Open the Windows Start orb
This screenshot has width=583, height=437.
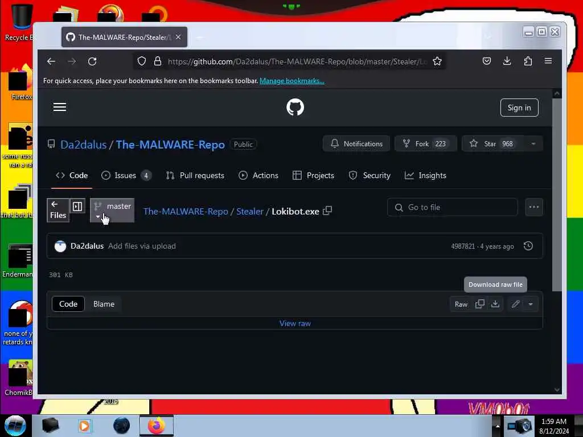click(x=15, y=426)
